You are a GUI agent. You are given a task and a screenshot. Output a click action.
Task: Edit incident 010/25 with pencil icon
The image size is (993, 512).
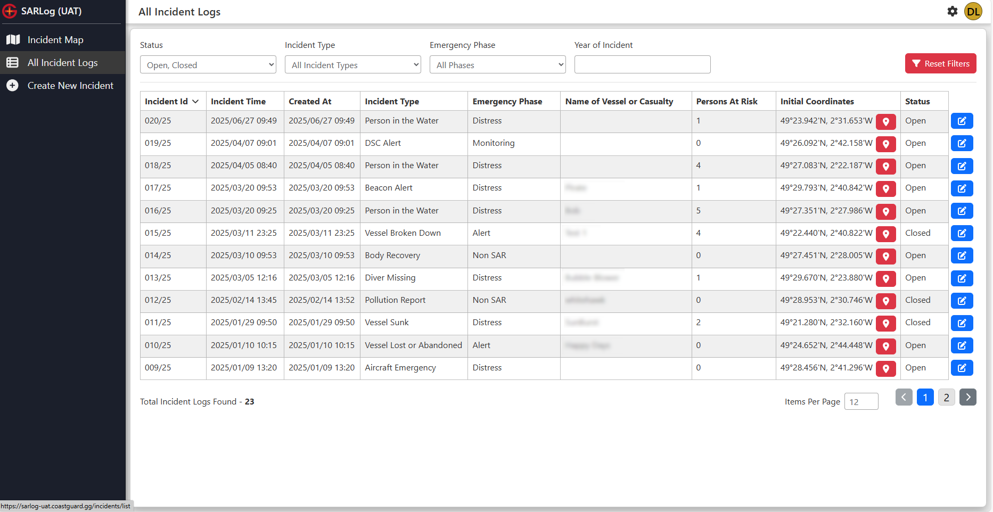pos(962,346)
